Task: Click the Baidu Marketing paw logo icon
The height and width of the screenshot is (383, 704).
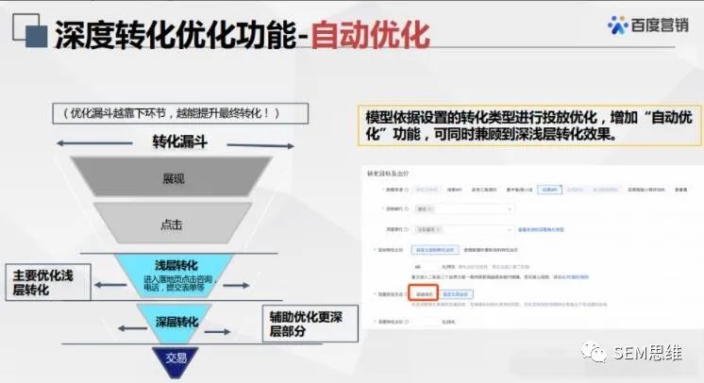Action: [618, 25]
